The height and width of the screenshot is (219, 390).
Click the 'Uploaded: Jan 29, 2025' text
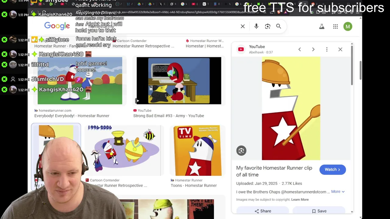coord(257,183)
